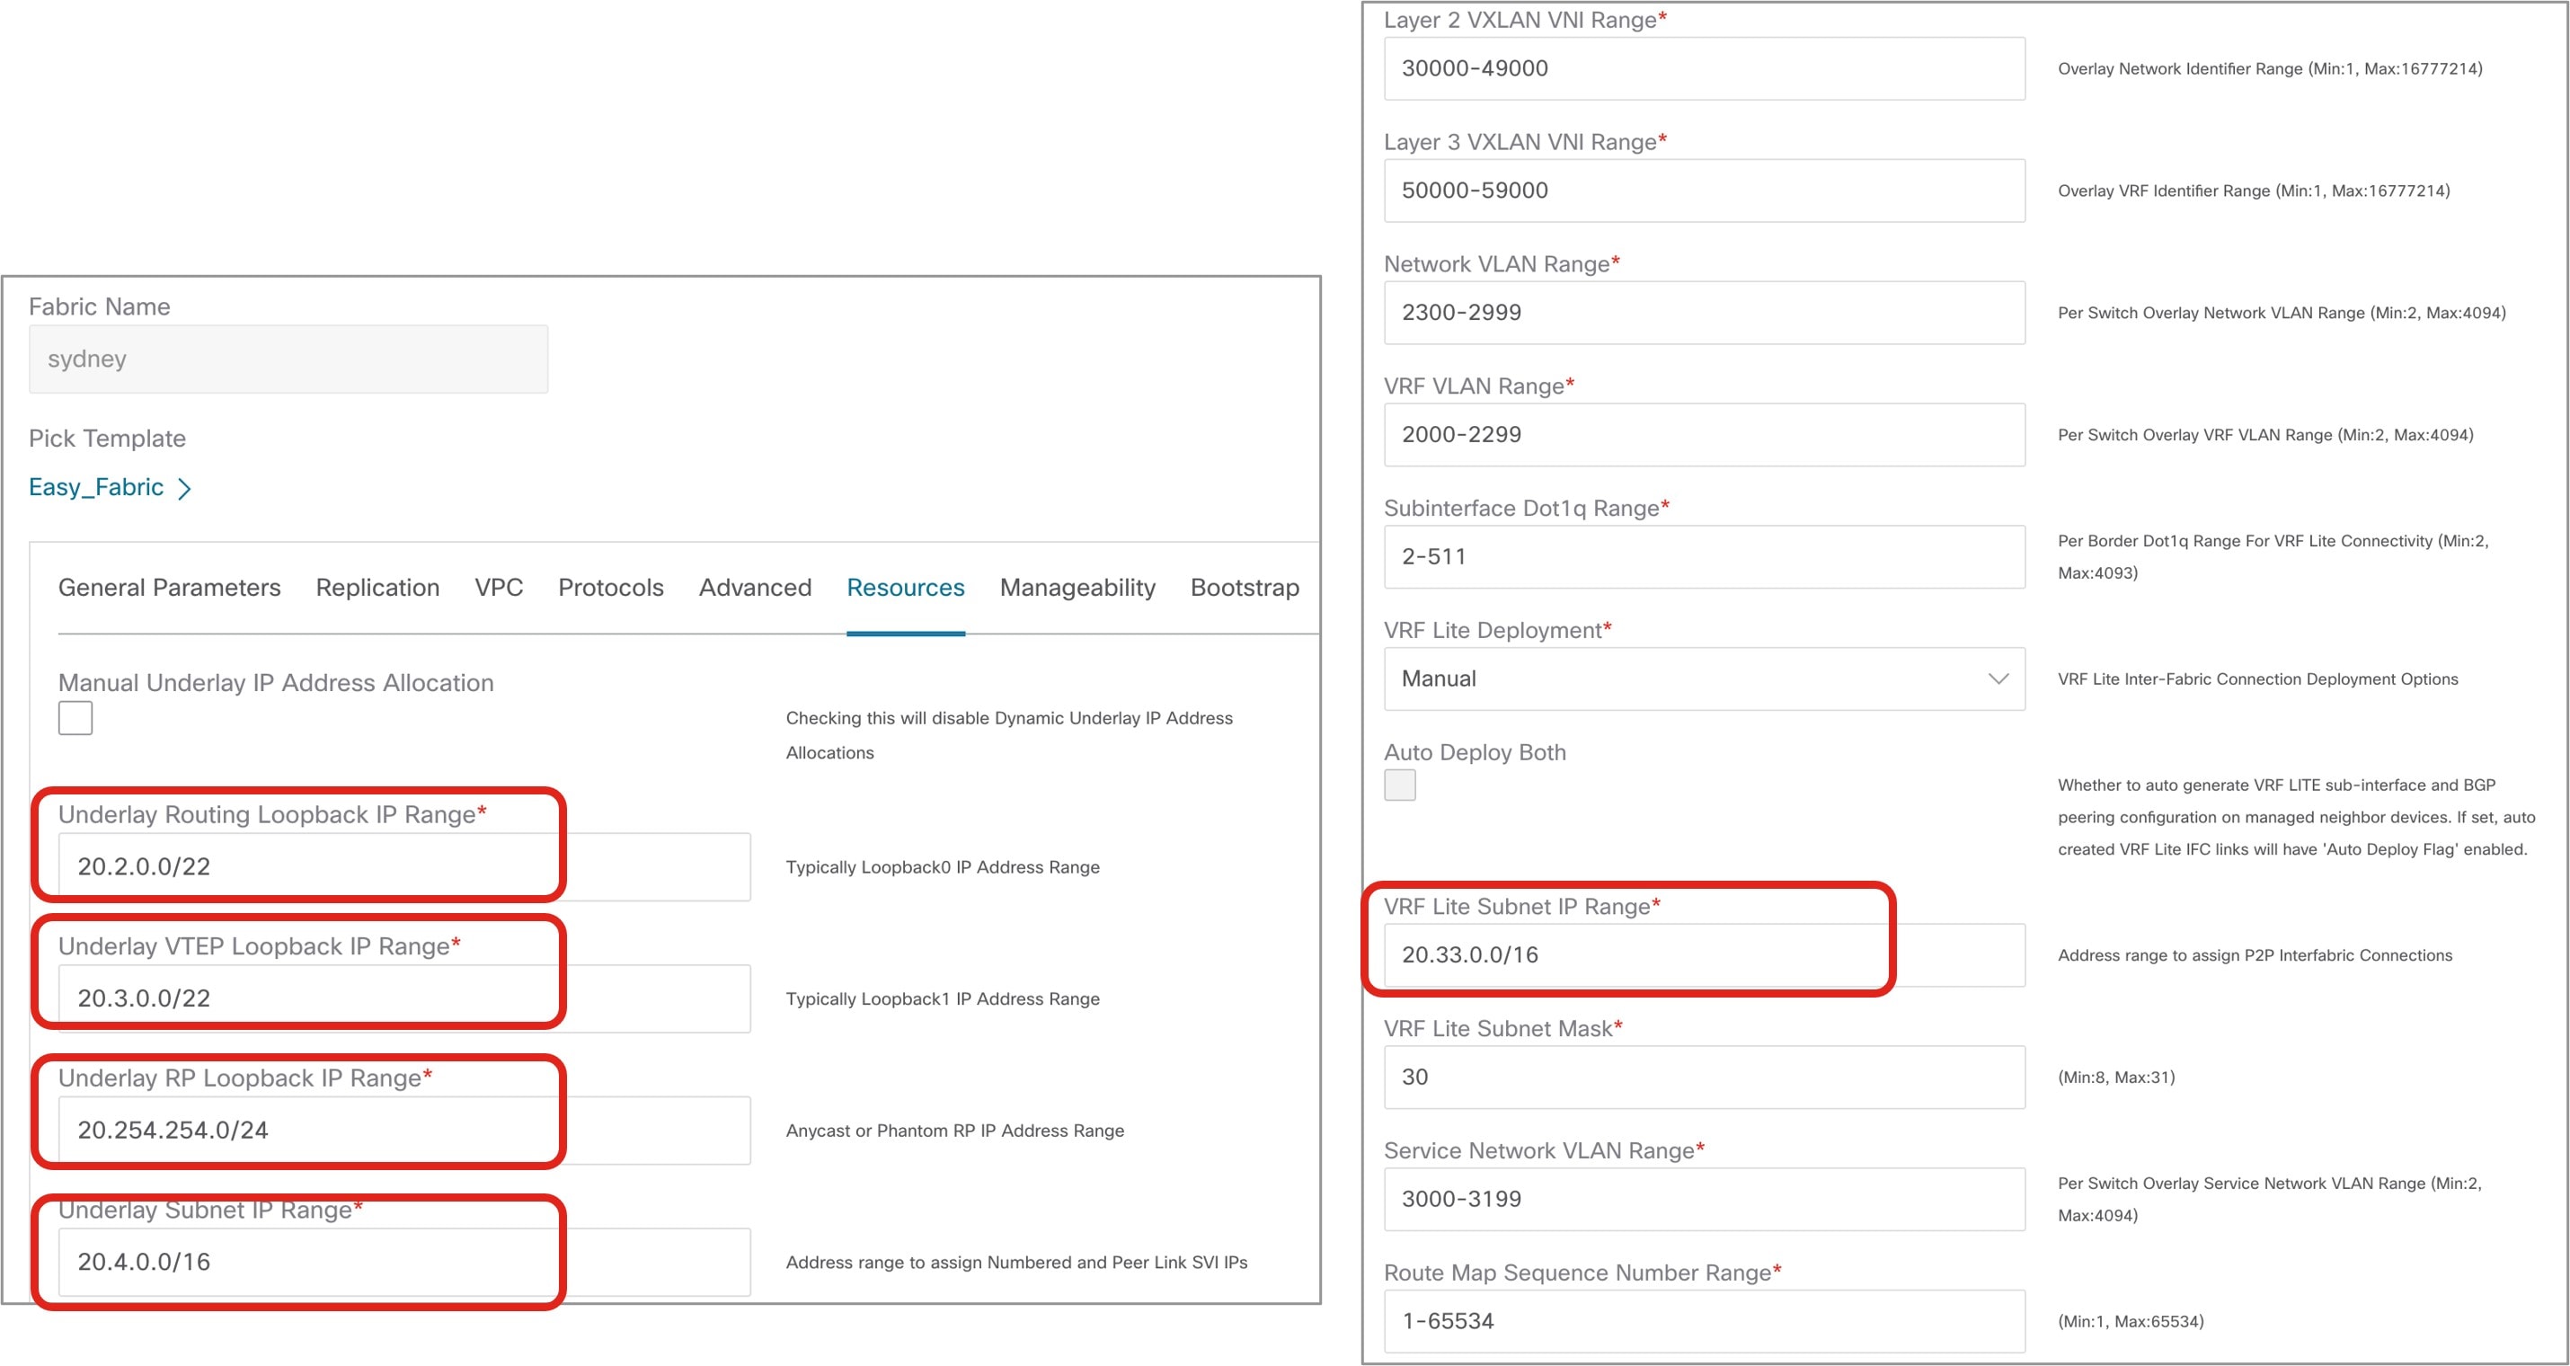Image resolution: width=2570 pixels, height=1366 pixels.
Task: Open the Replication tab
Action: (377, 588)
